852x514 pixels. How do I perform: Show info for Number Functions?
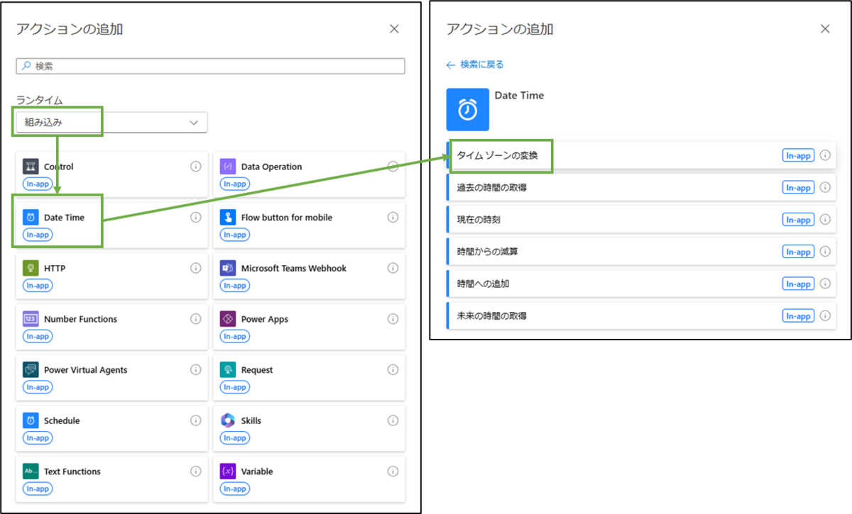(196, 319)
